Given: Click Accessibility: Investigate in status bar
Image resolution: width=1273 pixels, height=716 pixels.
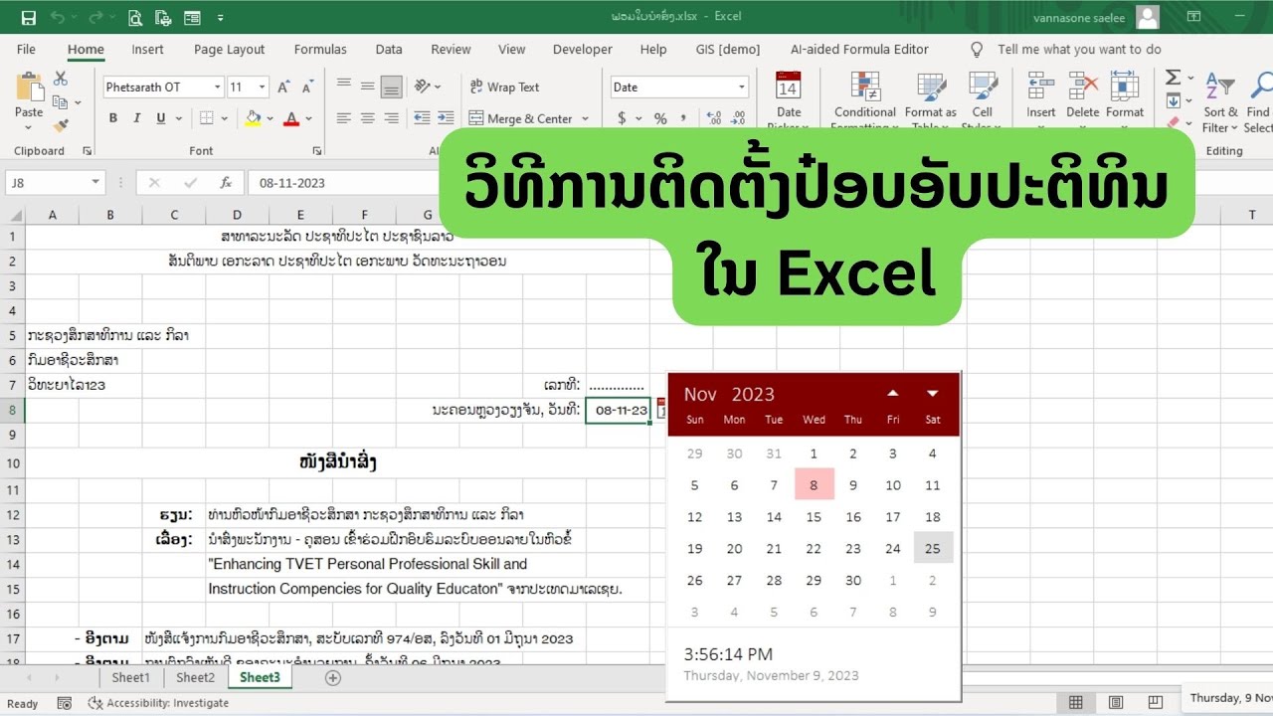Looking at the screenshot, I should pyautogui.click(x=158, y=703).
